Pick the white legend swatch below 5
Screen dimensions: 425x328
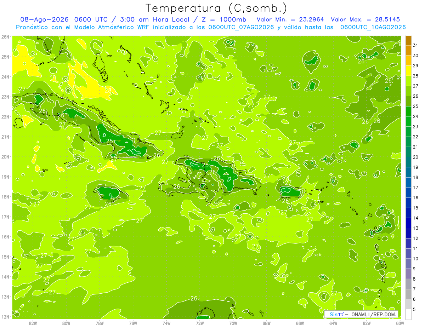click(408, 314)
